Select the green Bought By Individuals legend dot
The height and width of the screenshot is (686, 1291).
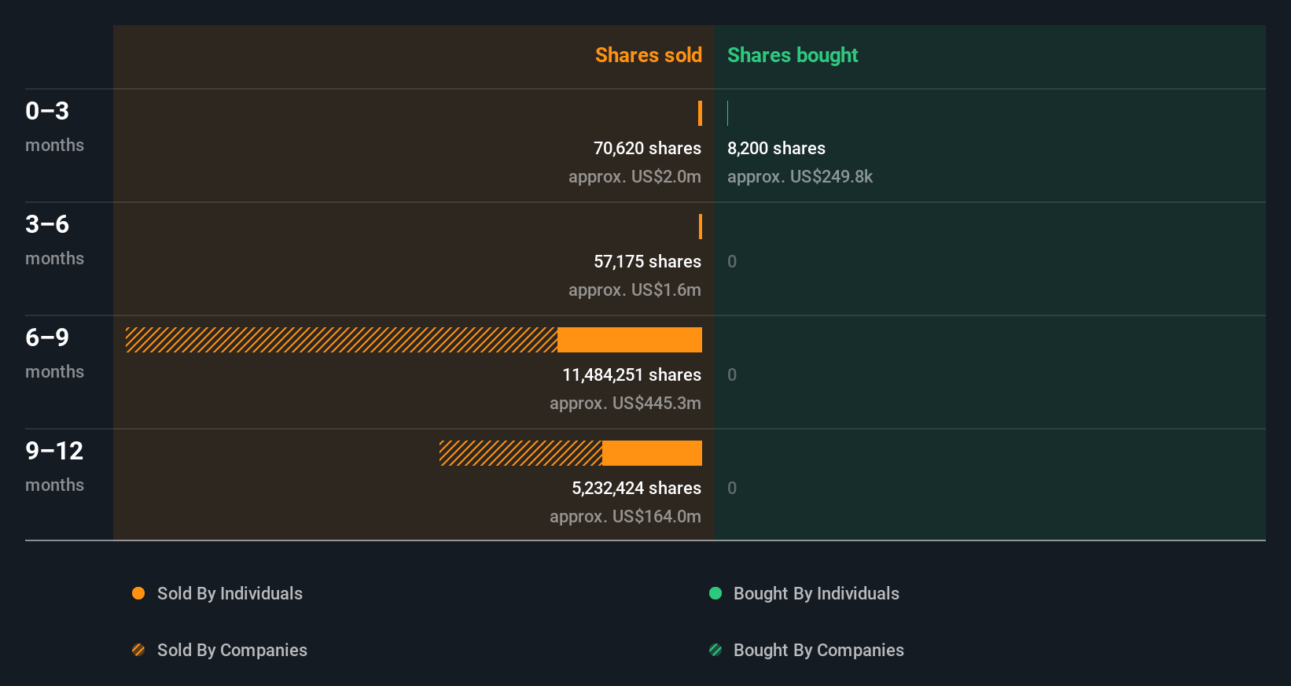(715, 593)
